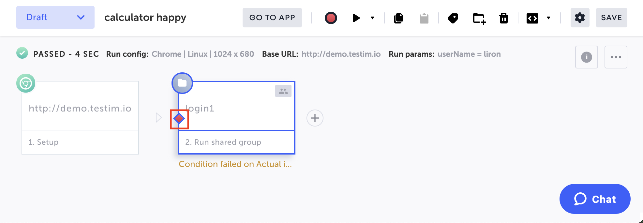The width and height of the screenshot is (643, 223).
Task: Open the three-dots more options menu
Action: 616,57
